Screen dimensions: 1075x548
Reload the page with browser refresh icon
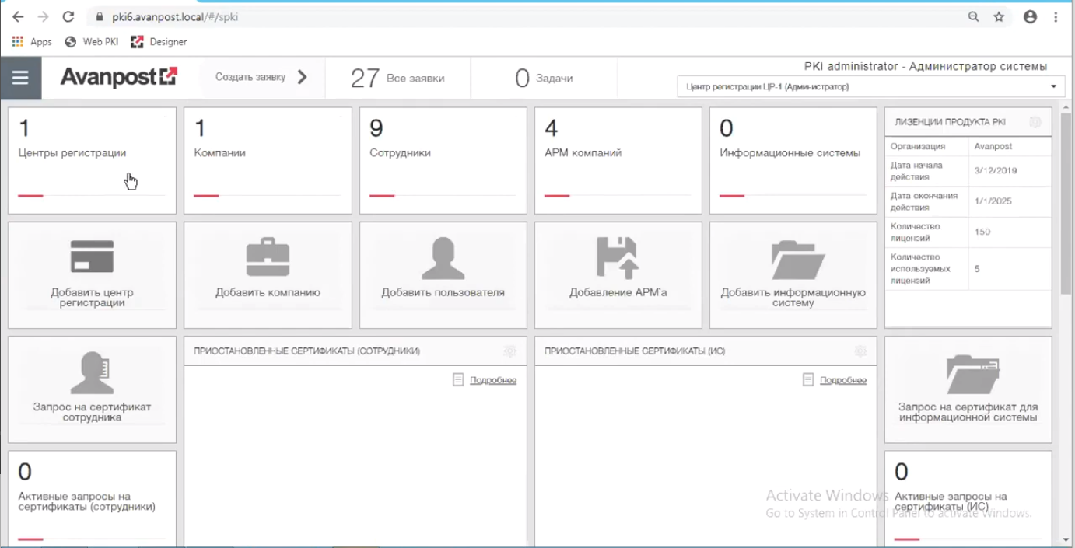pos(68,16)
